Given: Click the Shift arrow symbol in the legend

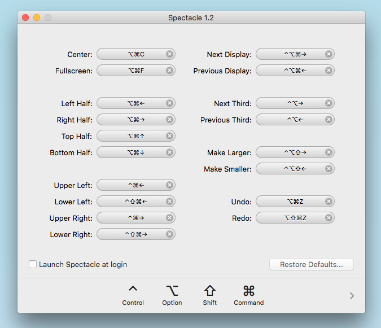Looking at the screenshot, I should click(x=210, y=291).
